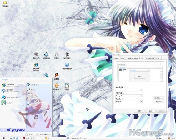Image resolution: width=176 pixels, height=140 pixels.
Task: Click orange round face desktop icon
Action: [57, 86]
